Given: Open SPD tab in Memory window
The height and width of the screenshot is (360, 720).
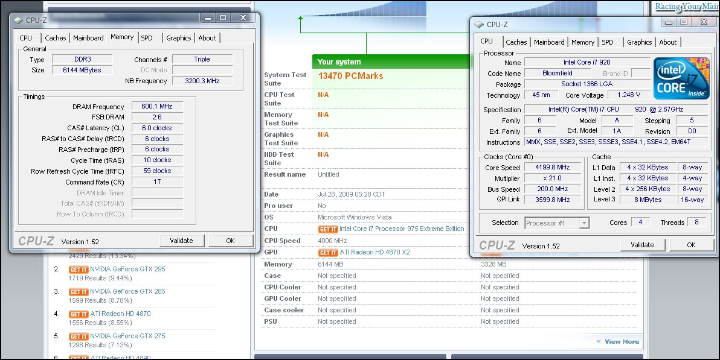Looking at the screenshot, I should [x=147, y=38].
